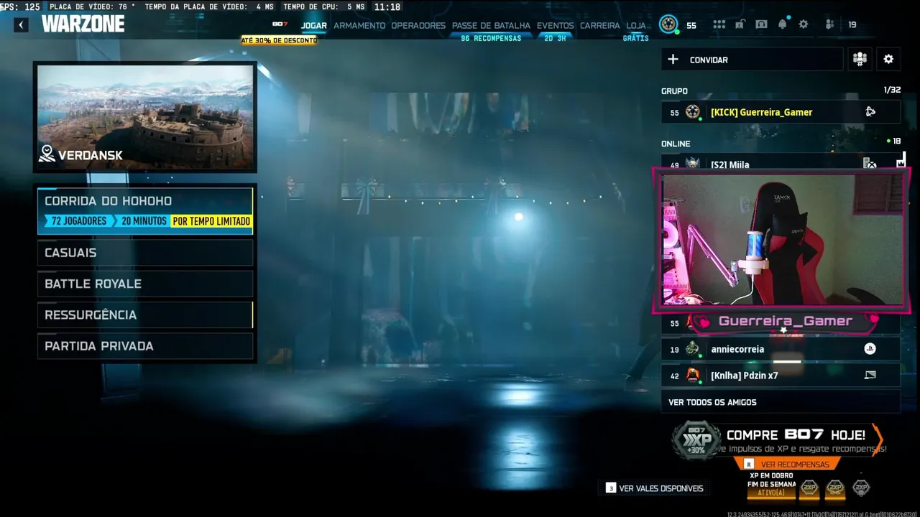Viewport: 920px width, 517px height.
Task: Select the CASUAIS mode
Action: (145, 253)
